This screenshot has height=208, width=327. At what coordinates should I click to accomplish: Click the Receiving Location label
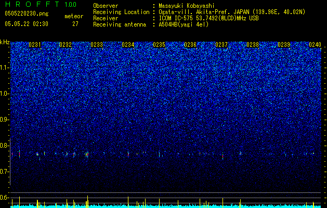(121, 12)
